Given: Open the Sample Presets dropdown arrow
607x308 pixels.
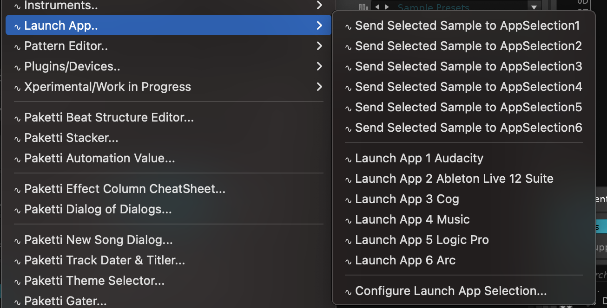Looking at the screenshot, I should pyautogui.click(x=534, y=6).
